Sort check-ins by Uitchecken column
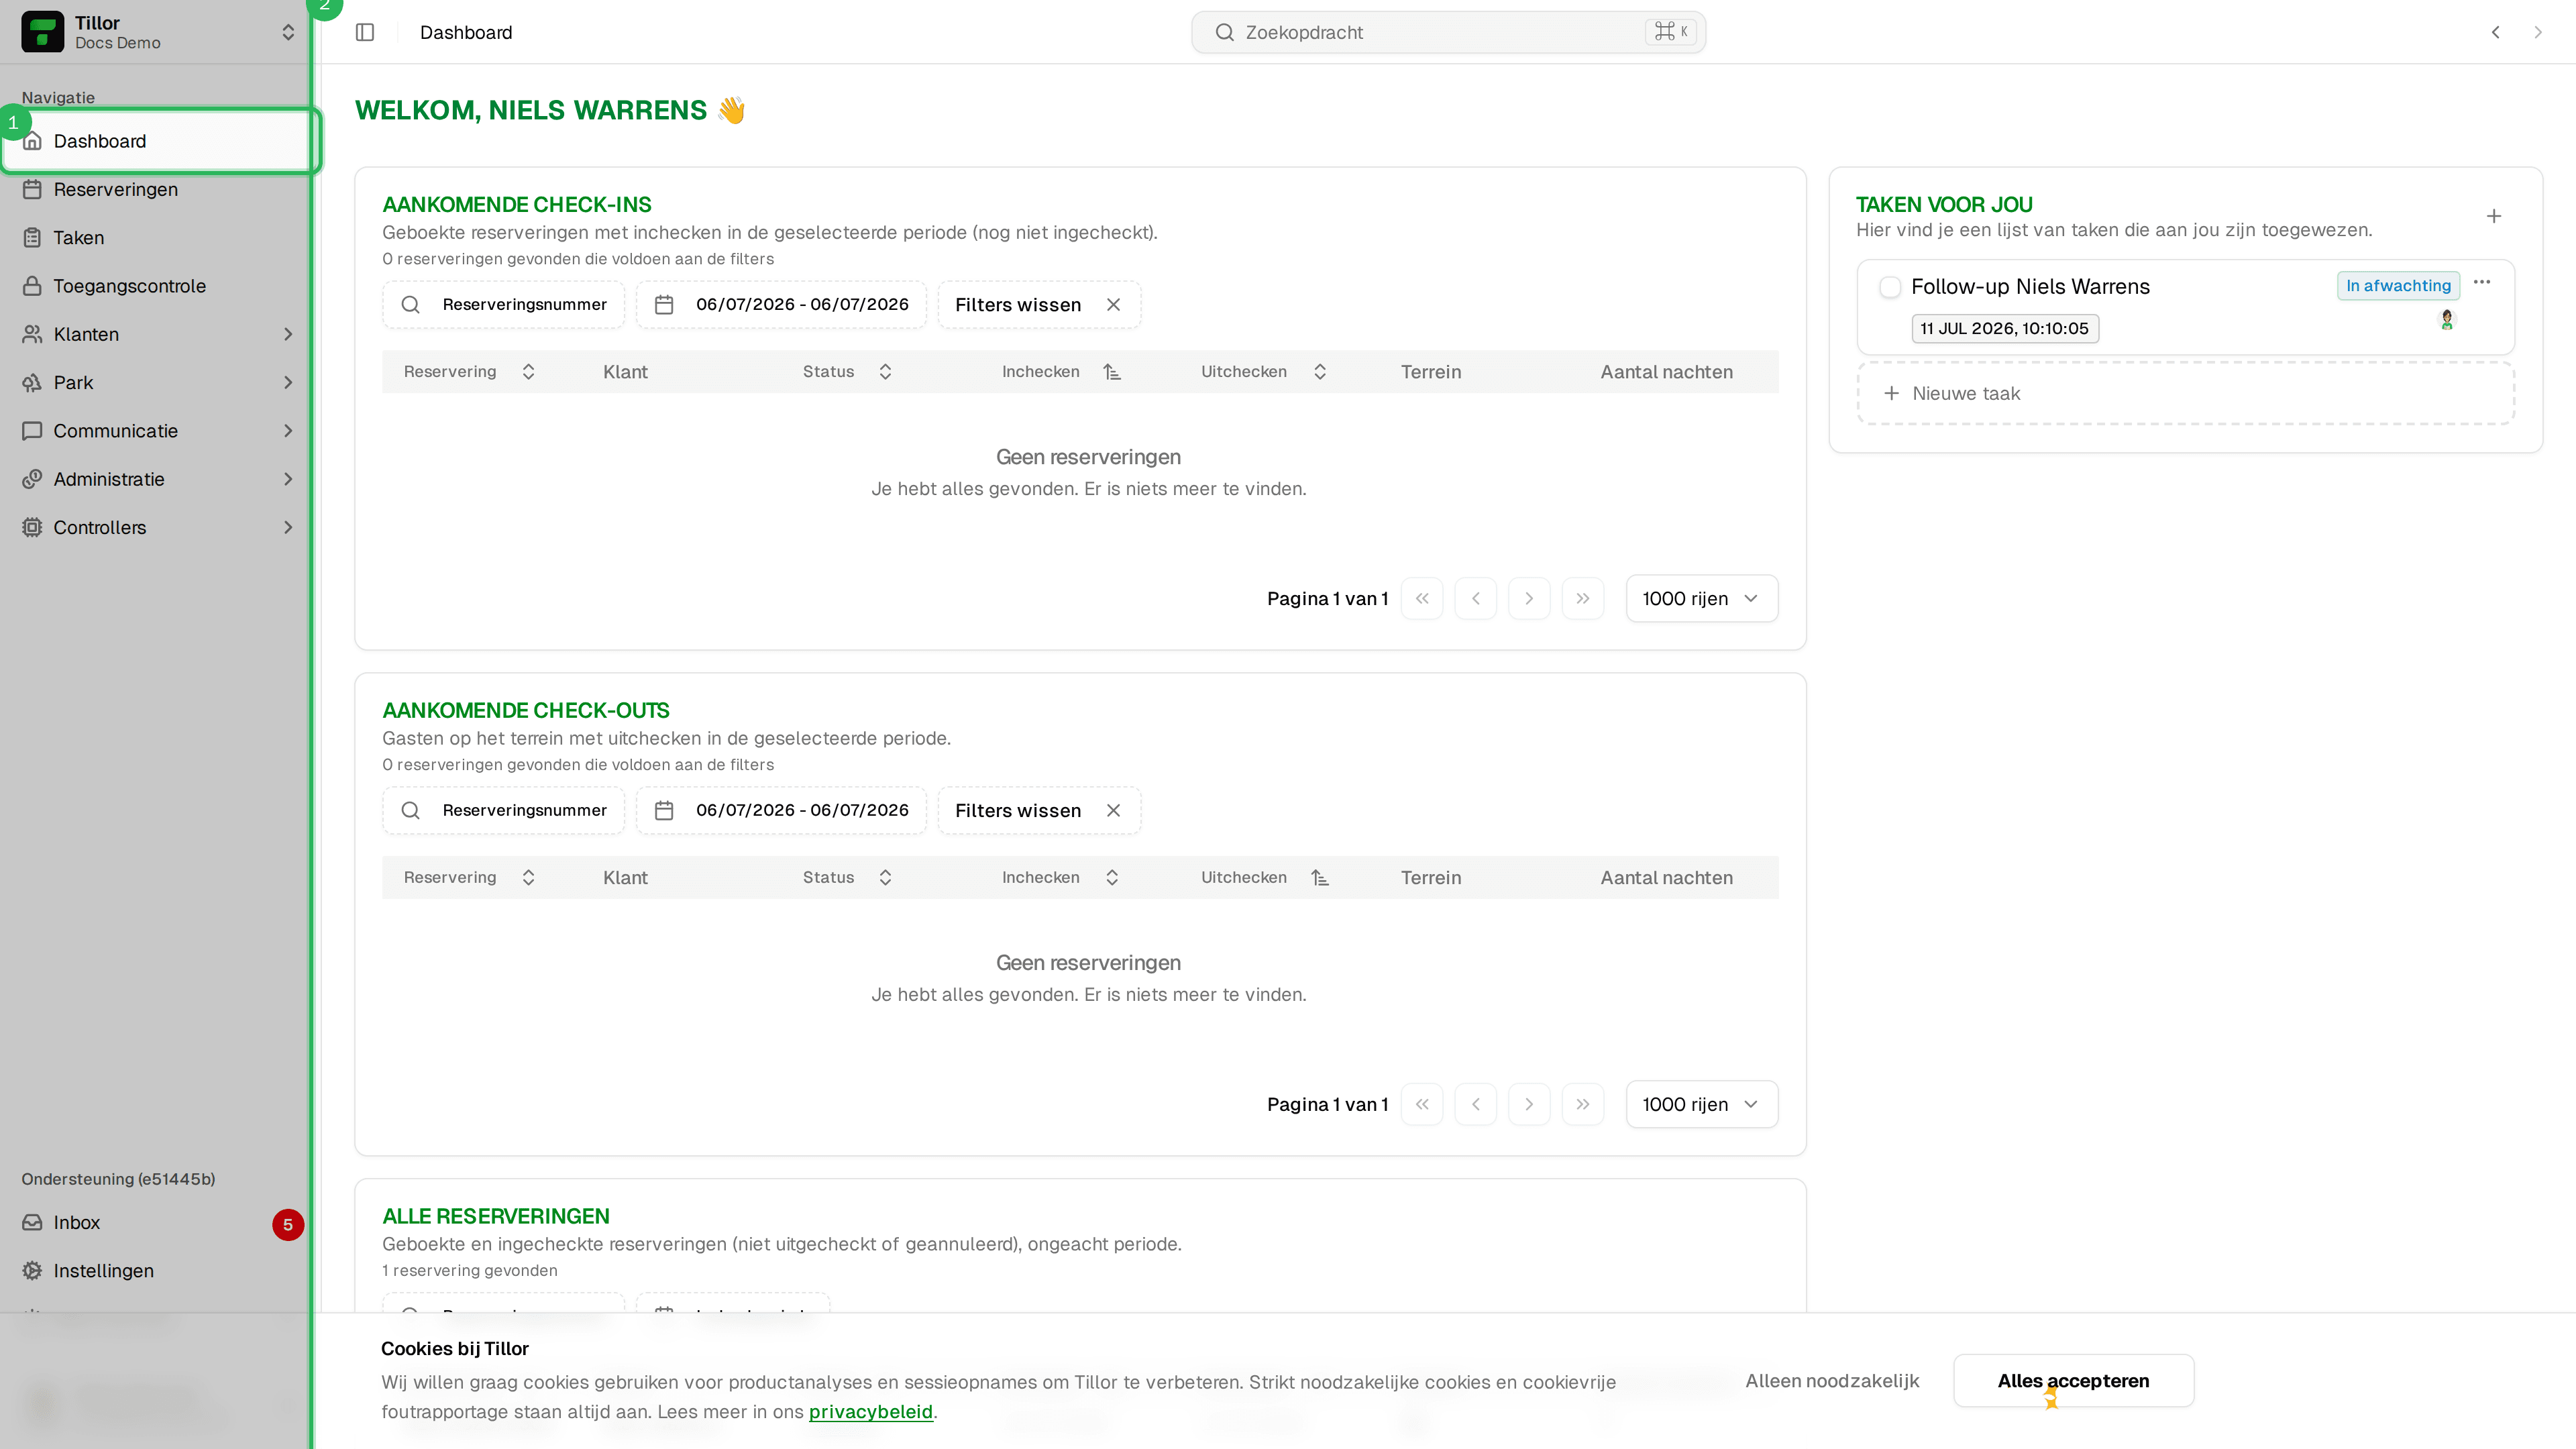The image size is (2576, 1449). (x=1264, y=372)
